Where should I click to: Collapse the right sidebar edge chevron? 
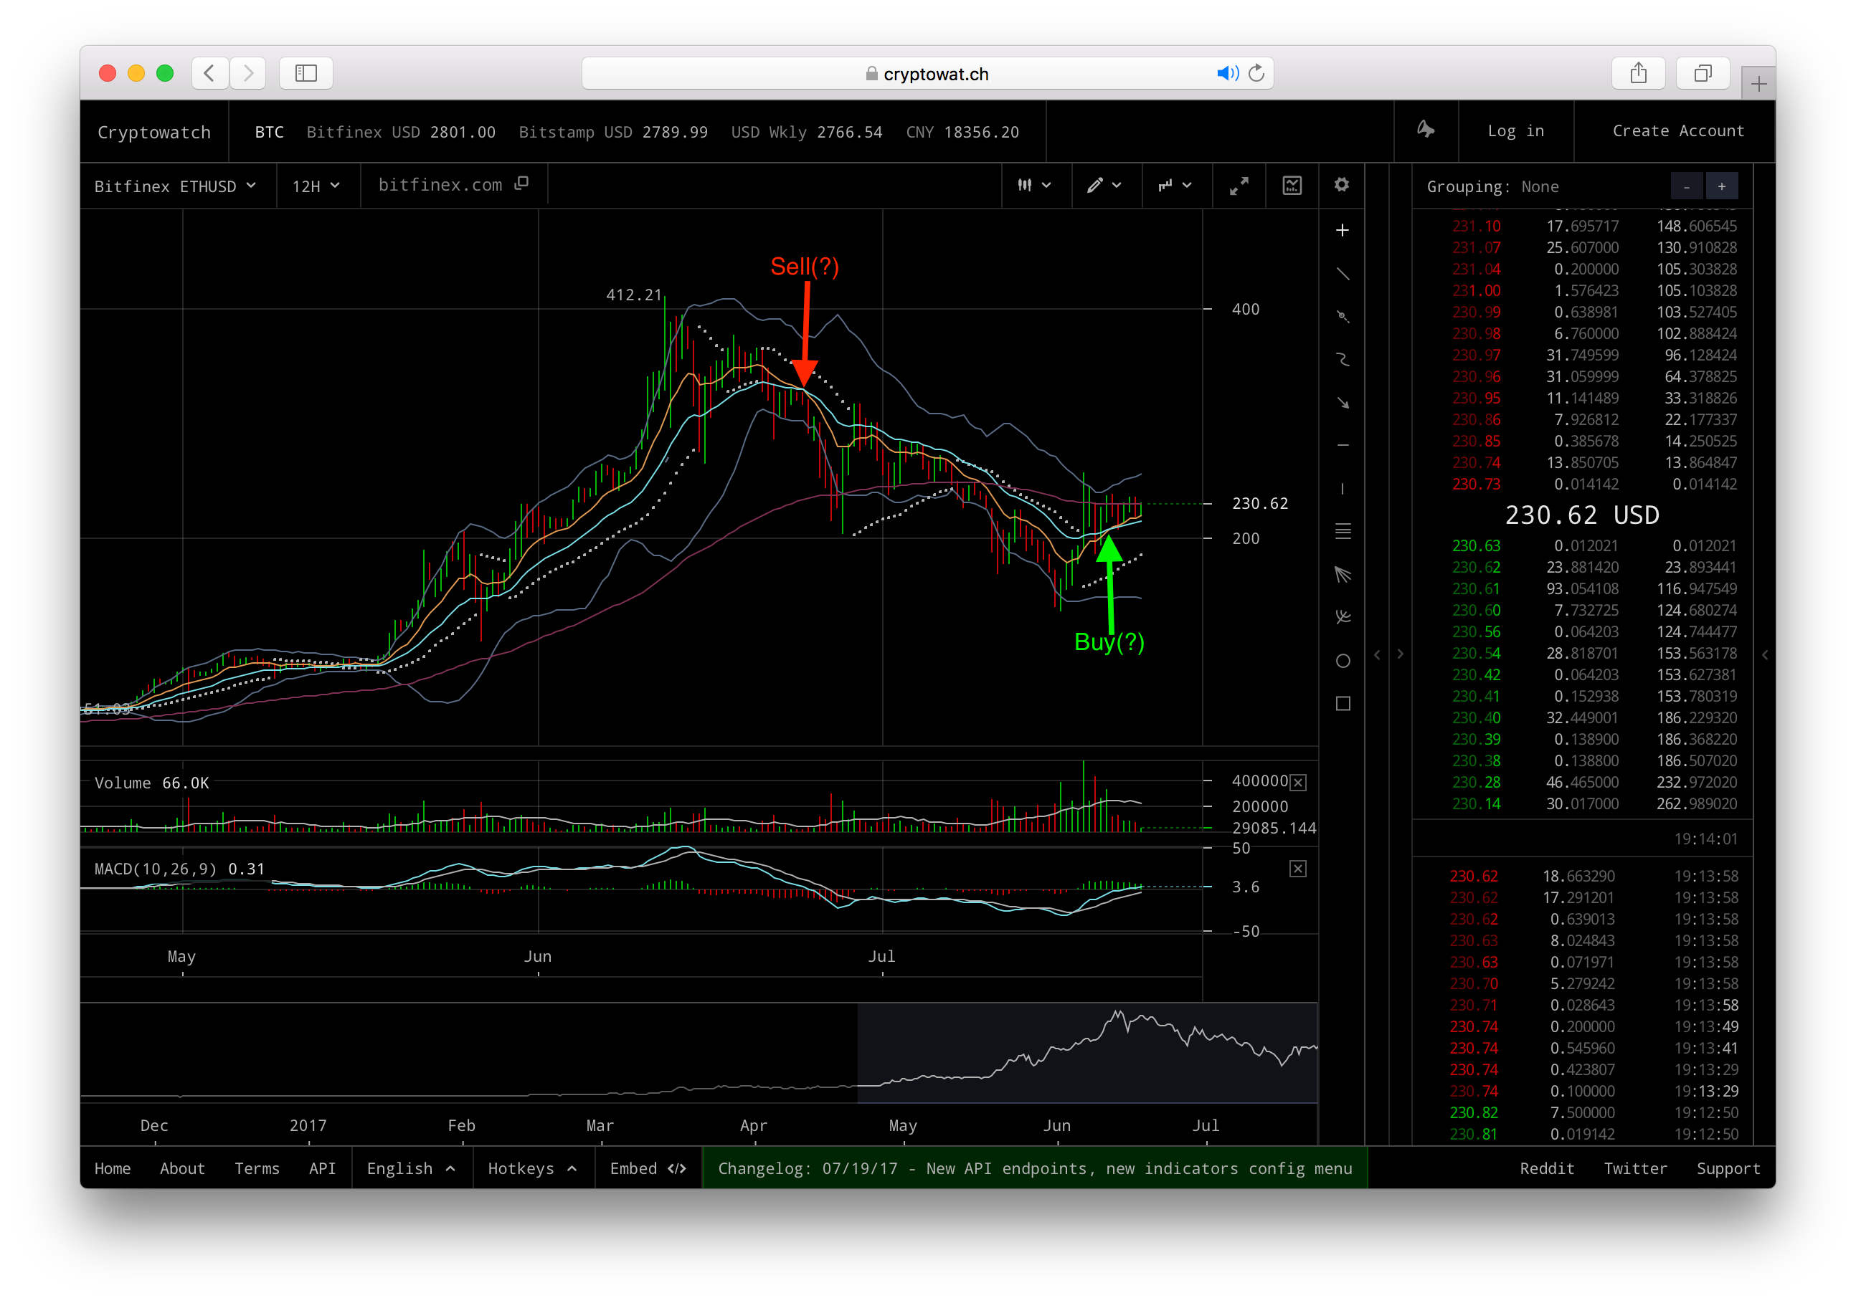point(1765,654)
